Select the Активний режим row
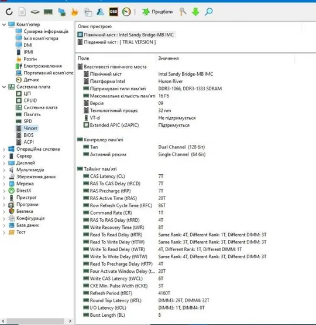This screenshot has height=325, width=316. (144, 154)
